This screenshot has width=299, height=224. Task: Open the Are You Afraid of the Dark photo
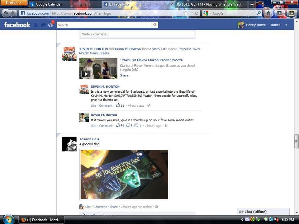coord(124,175)
